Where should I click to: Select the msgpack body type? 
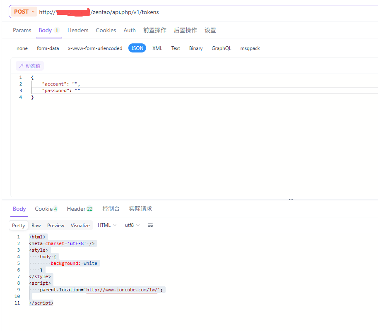[250, 48]
